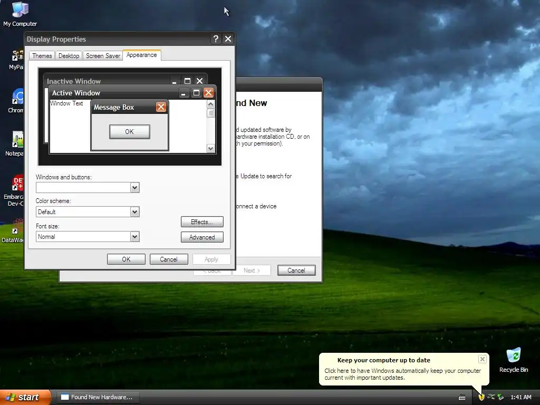
Task: Click the Keep your computer up to date balloon text
Action: pyautogui.click(x=402, y=374)
